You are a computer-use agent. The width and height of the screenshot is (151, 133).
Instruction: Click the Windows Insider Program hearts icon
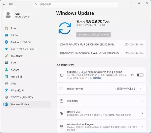62,127
